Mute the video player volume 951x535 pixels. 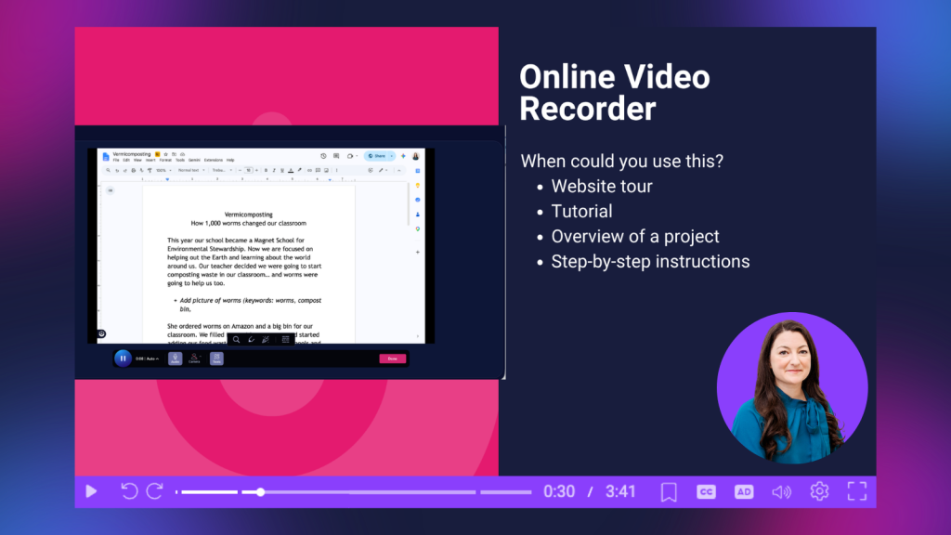(781, 492)
